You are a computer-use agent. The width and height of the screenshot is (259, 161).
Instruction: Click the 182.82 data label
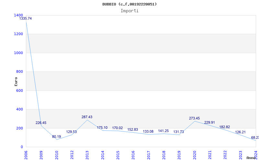224,127
